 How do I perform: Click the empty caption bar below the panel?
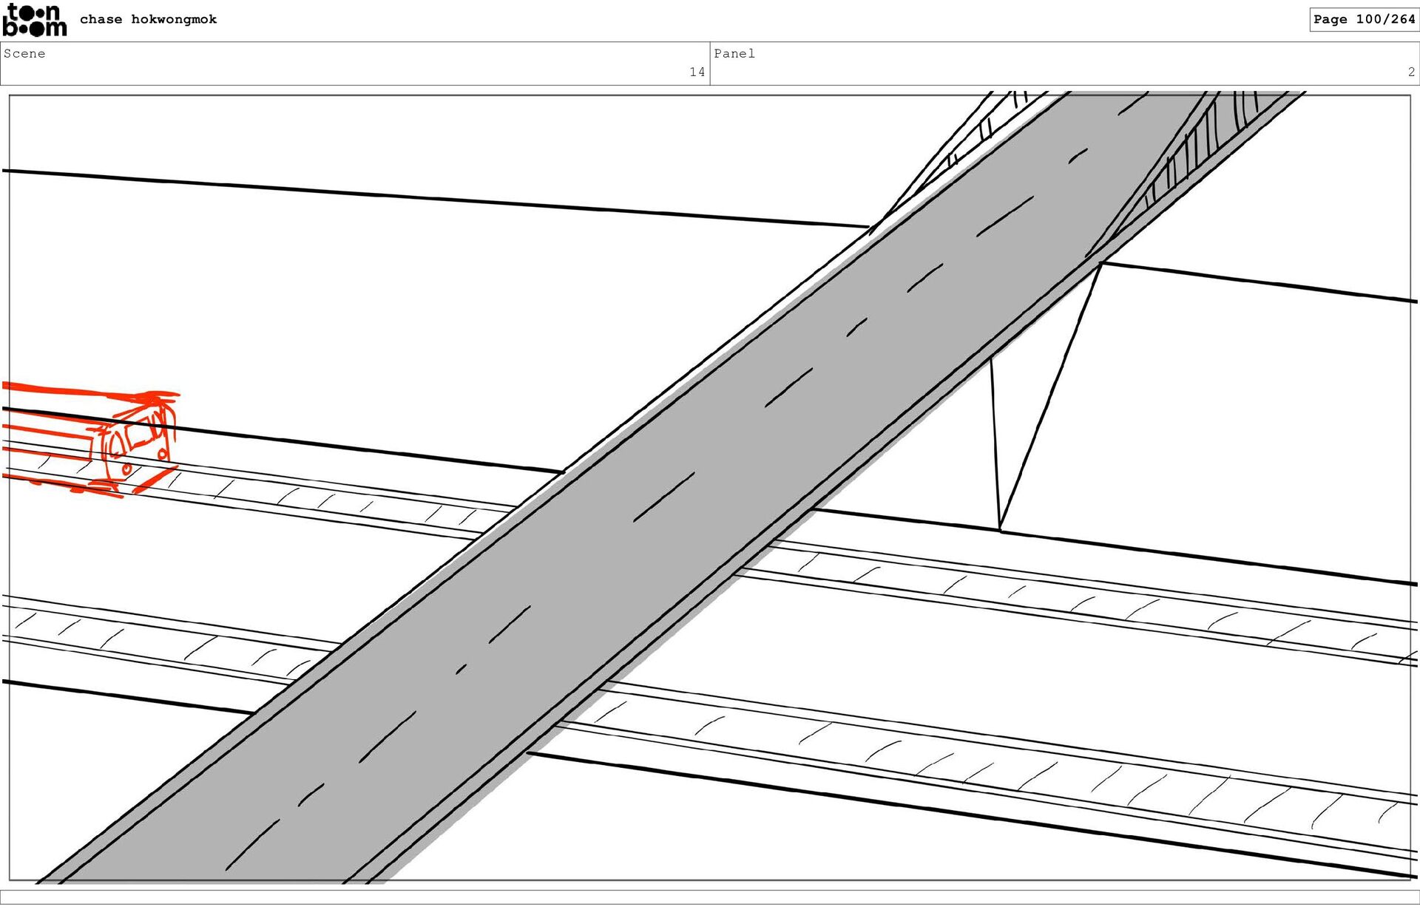pos(710,897)
